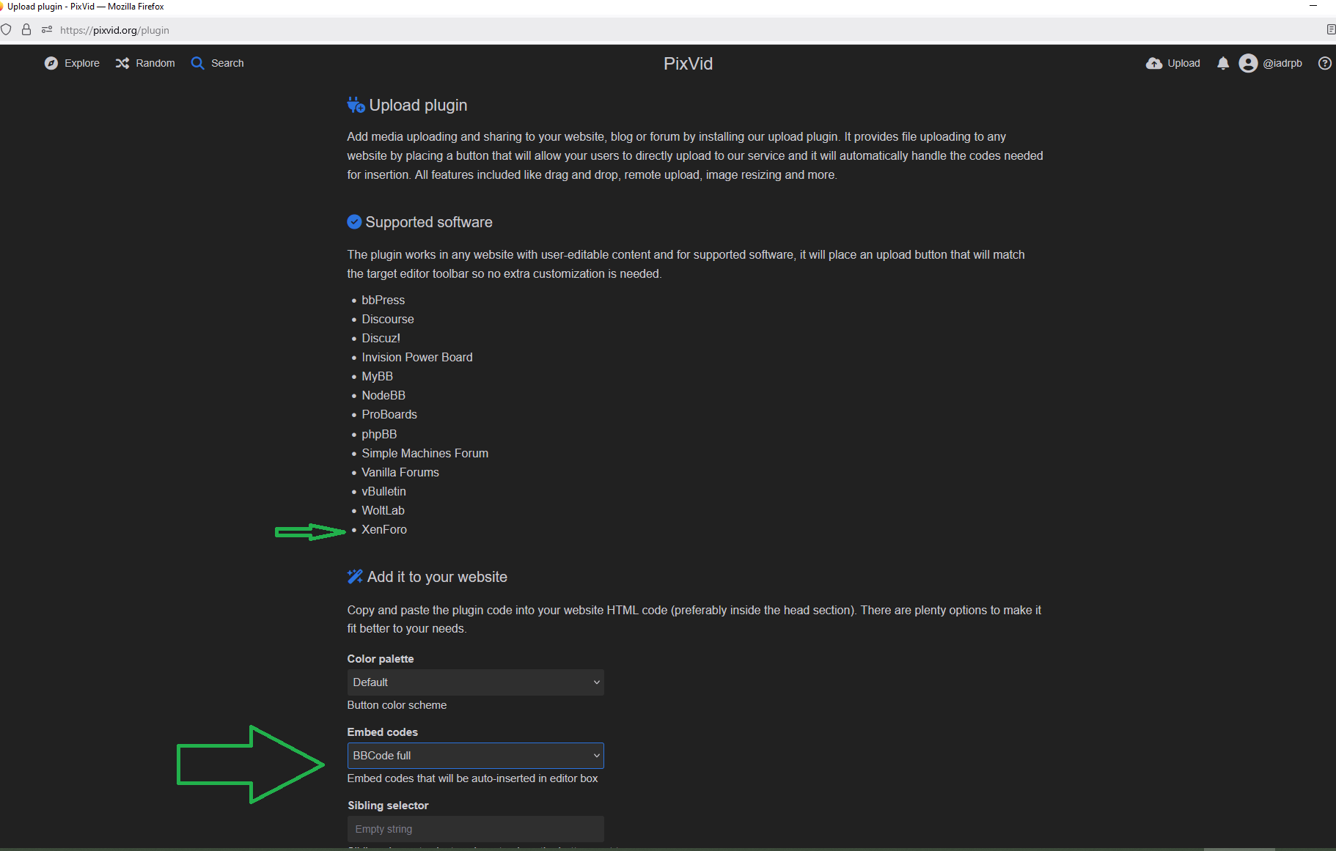The height and width of the screenshot is (851, 1336).
Task: Click the pixvid.org/plugin URL bar
Action: coord(114,30)
